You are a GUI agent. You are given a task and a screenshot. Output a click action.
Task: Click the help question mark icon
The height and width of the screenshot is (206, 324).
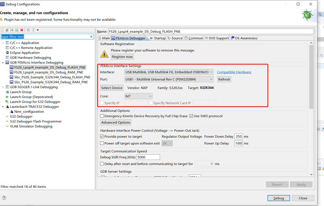click(x=4, y=198)
